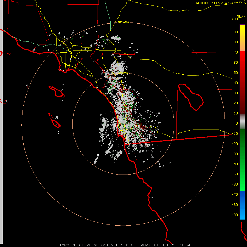Screen dimensions: 247x247
Task: Select the -30 knot scale label
Action: (235, 154)
